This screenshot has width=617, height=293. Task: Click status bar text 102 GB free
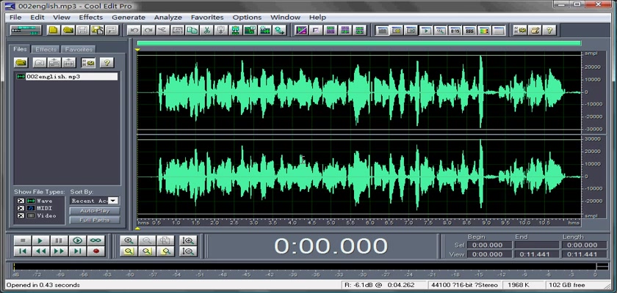tap(566, 285)
